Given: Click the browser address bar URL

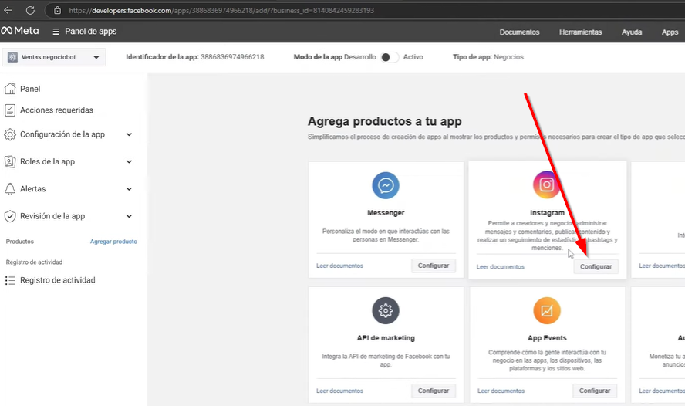Looking at the screenshot, I should pyautogui.click(x=221, y=11).
